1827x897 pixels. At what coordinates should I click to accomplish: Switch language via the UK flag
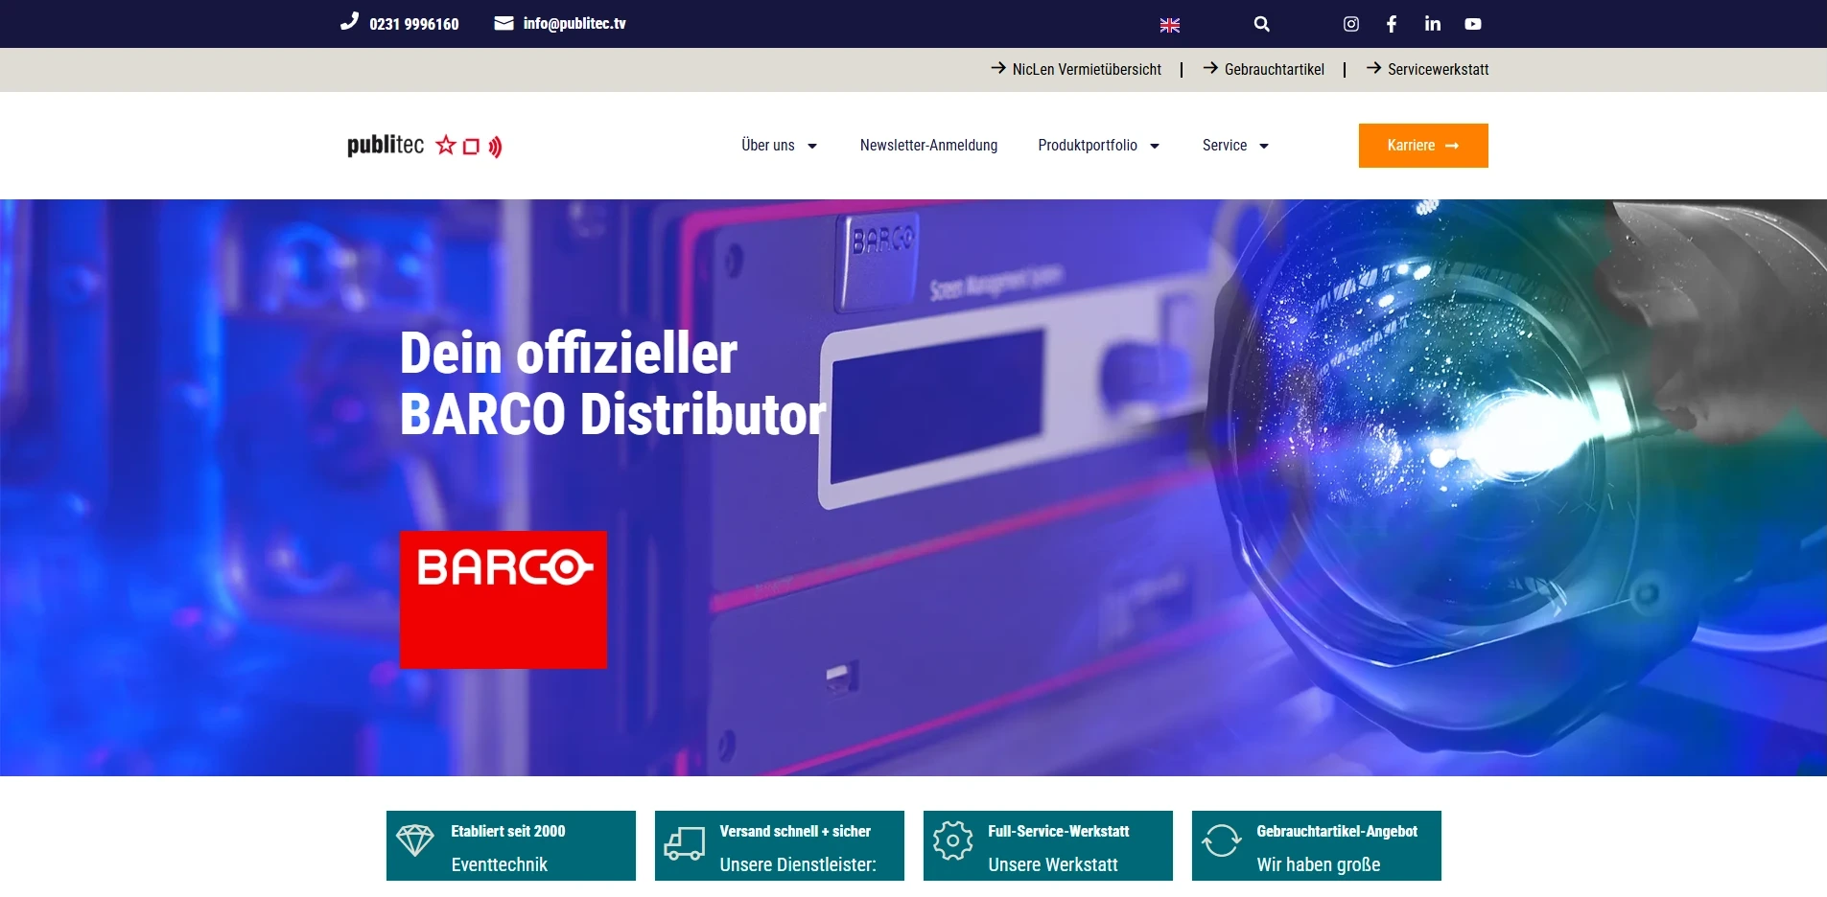point(1170,25)
